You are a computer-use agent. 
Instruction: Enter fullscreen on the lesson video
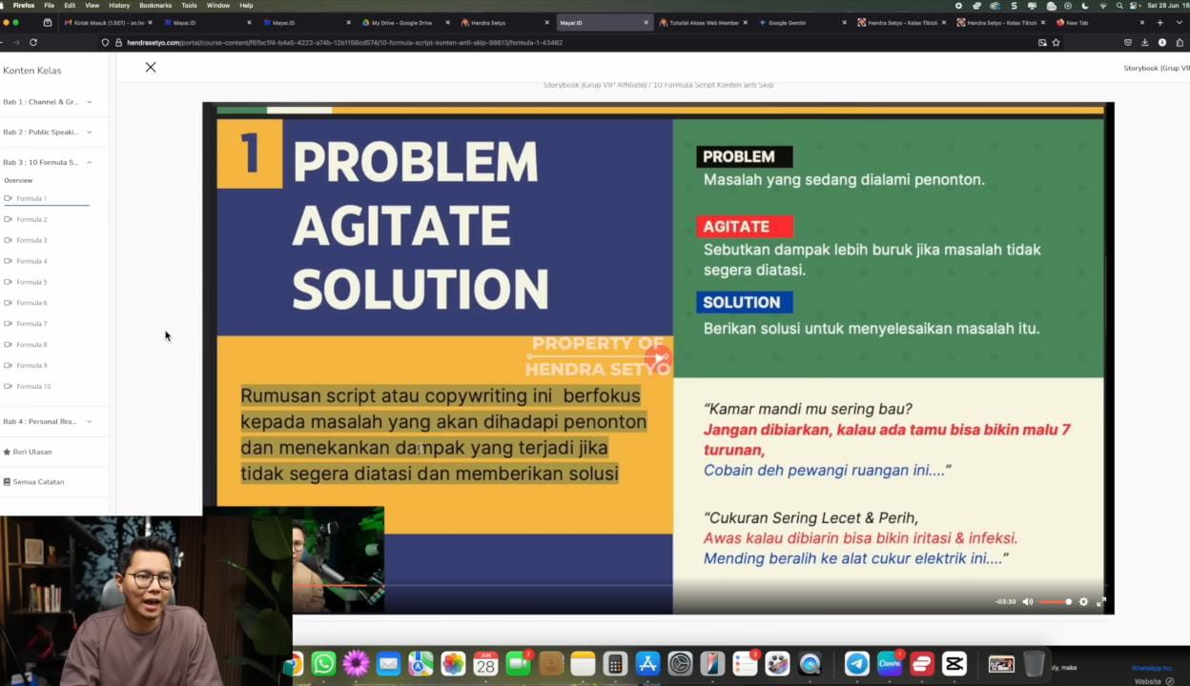1102,601
